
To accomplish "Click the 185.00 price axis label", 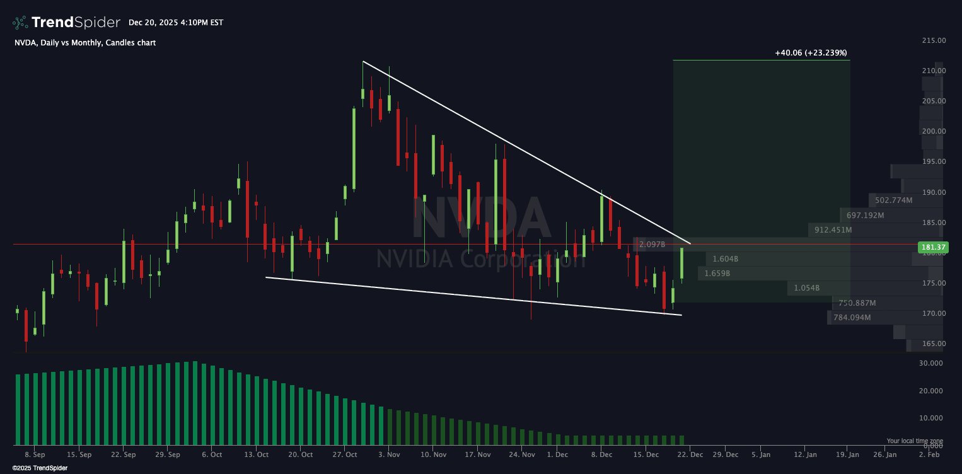I will coord(934,223).
